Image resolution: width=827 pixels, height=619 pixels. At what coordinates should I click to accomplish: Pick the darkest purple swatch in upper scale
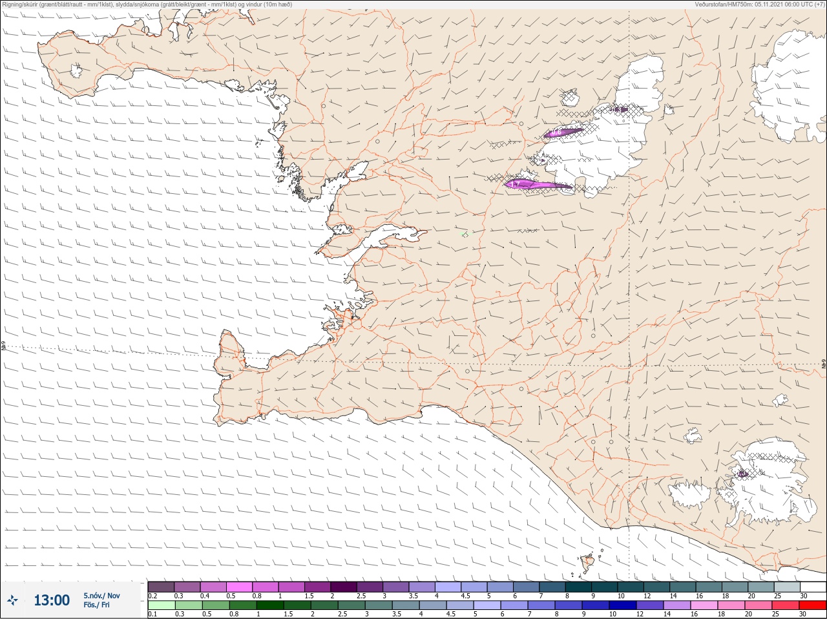point(344,587)
